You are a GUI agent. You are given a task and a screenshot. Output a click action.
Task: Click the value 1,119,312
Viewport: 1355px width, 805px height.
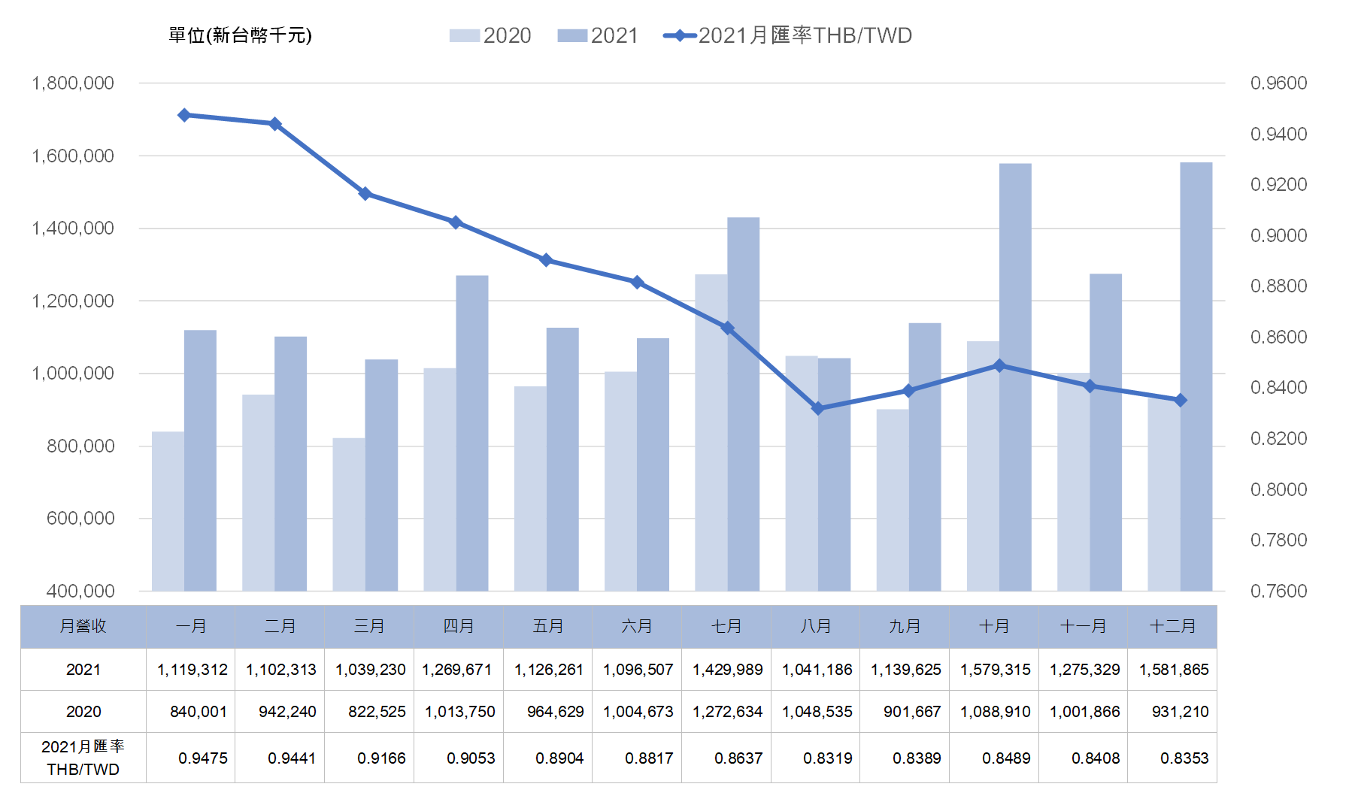coord(192,670)
